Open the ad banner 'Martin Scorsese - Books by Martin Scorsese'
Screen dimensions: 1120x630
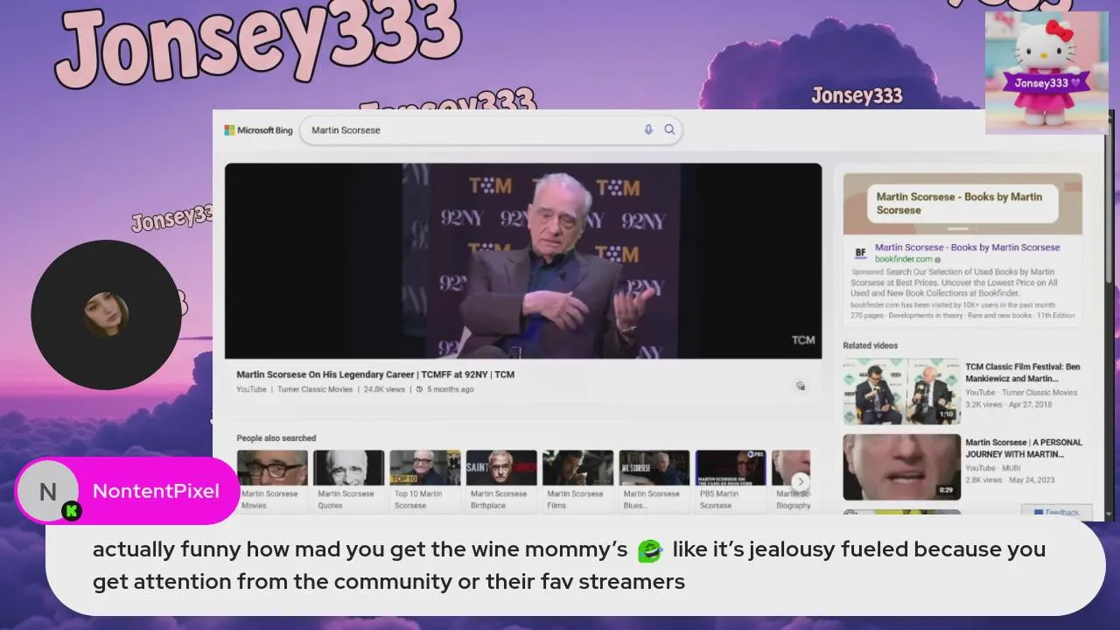click(962, 204)
